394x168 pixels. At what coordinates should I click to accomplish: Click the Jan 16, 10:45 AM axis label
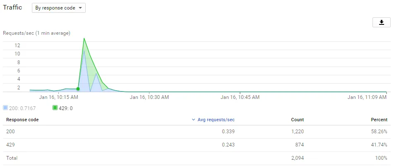coord(240,97)
